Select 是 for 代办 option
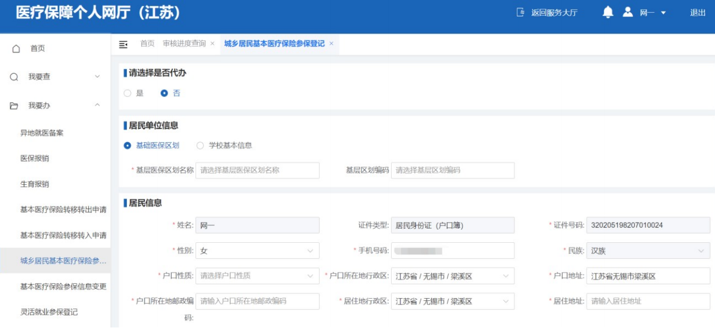Screen dimensions: 715x328 (x=128, y=93)
